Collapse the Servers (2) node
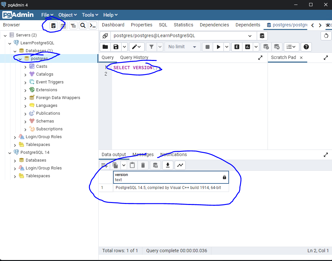This screenshot has width=332, height=261. (x=5, y=36)
